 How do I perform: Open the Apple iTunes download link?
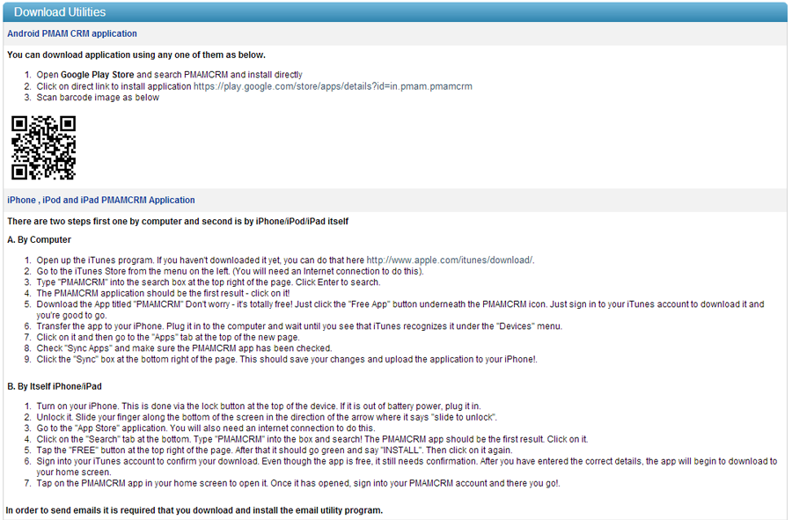450,260
